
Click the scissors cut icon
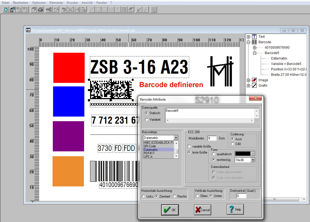point(70,10)
